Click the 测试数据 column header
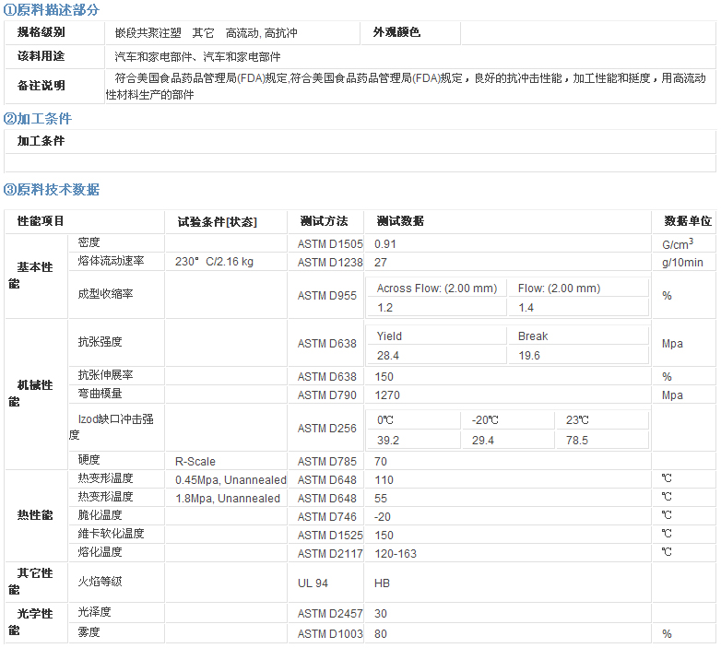 point(507,221)
